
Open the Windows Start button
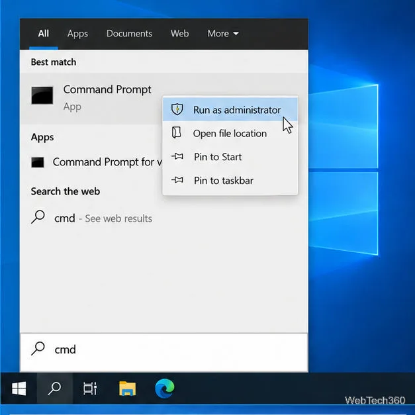[x=19, y=389]
